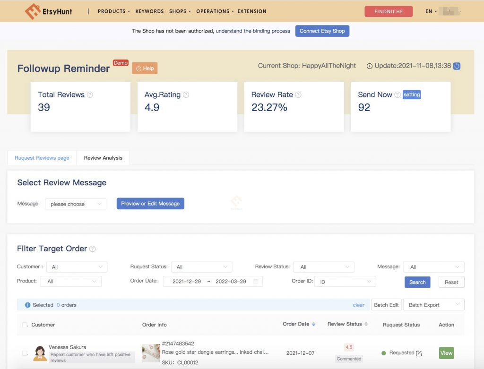Check the select-all checkbox in table header
The width and height of the screenshot is (484, 369).
(26, 325)
